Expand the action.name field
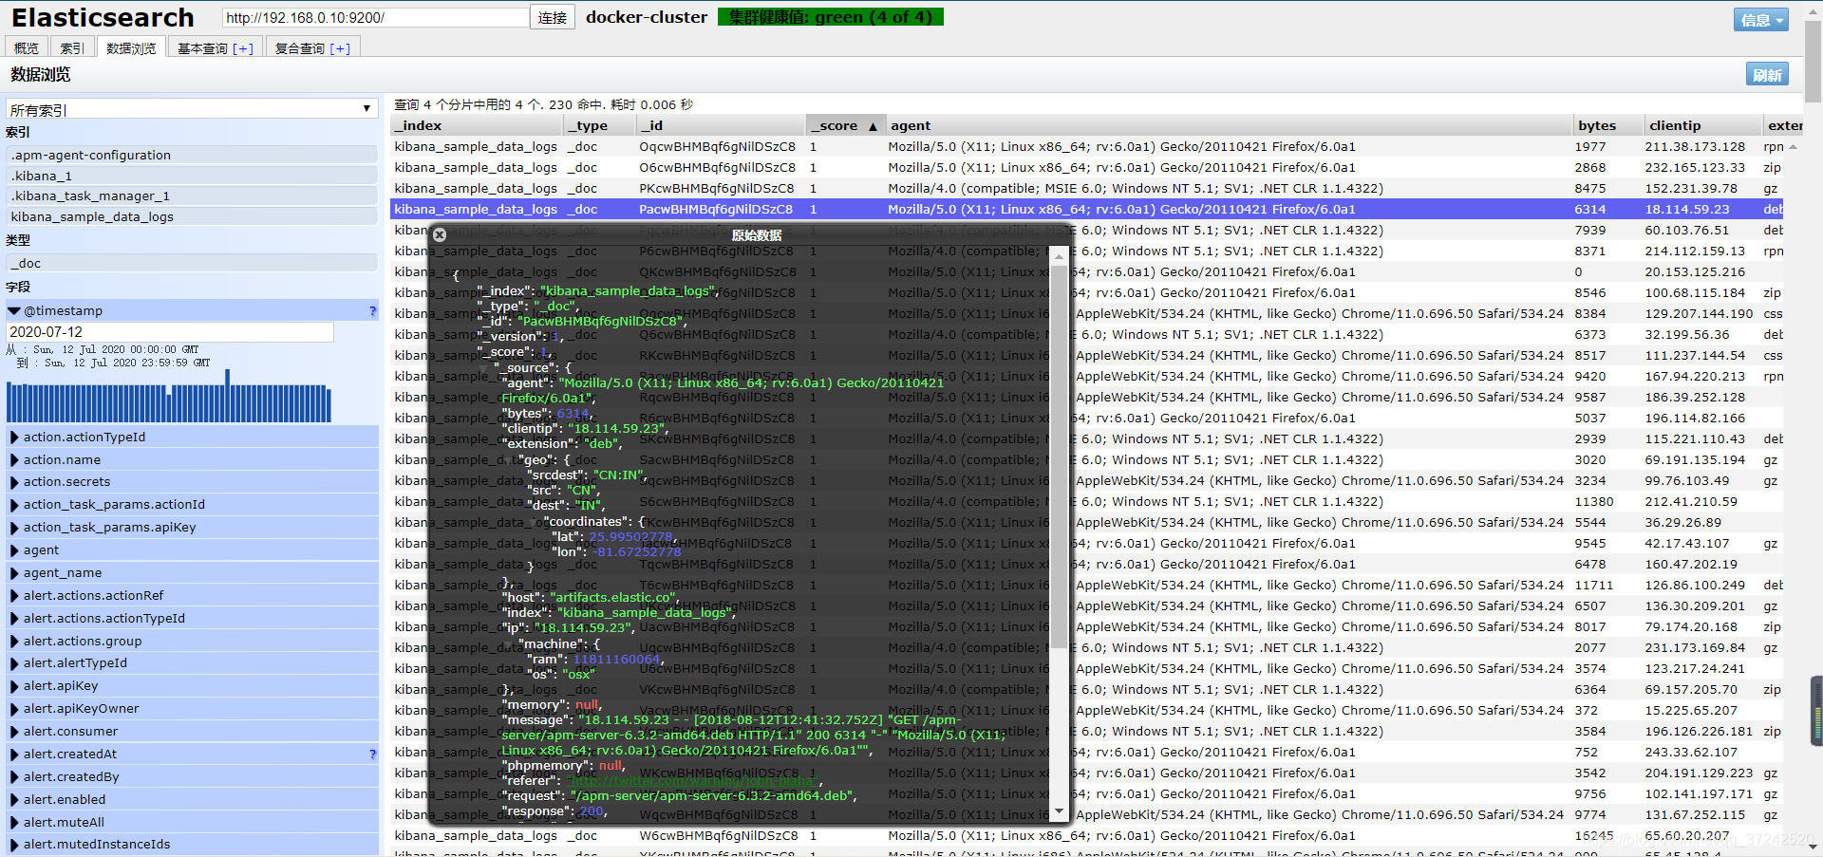 (14, 460)
